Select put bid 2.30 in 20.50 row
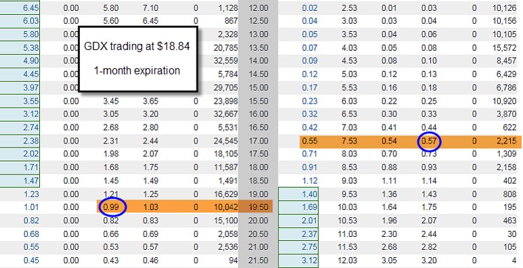 pyautogui.click(x=389, y=233)
